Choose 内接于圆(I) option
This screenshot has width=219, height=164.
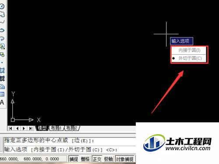[189, 50]
